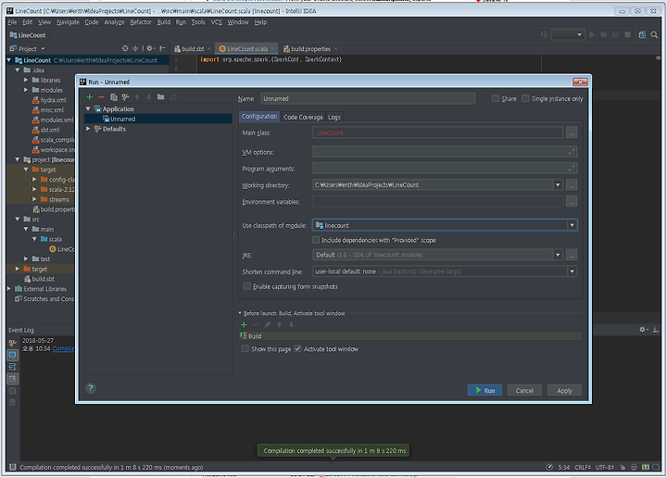Open Search Everywhere magnifier icon
Screen dimensions: 667x478
(654, 35)
